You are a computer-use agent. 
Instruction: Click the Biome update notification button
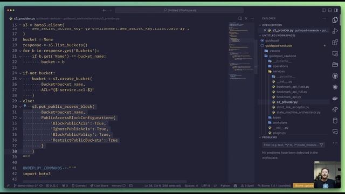click(304, 185)
